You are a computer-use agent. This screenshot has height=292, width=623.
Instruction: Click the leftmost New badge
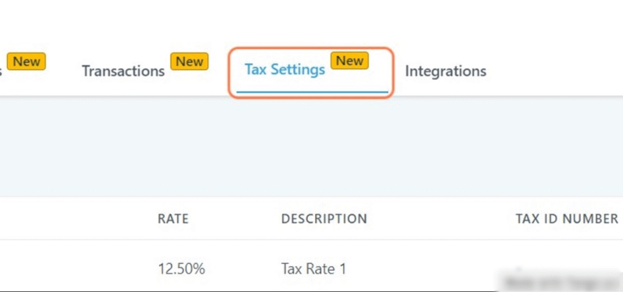click(x=27, y=61)
